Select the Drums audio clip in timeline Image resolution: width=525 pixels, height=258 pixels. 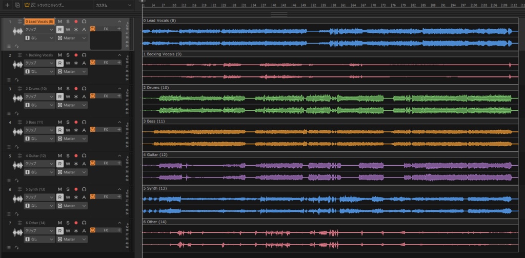[330, 101]
